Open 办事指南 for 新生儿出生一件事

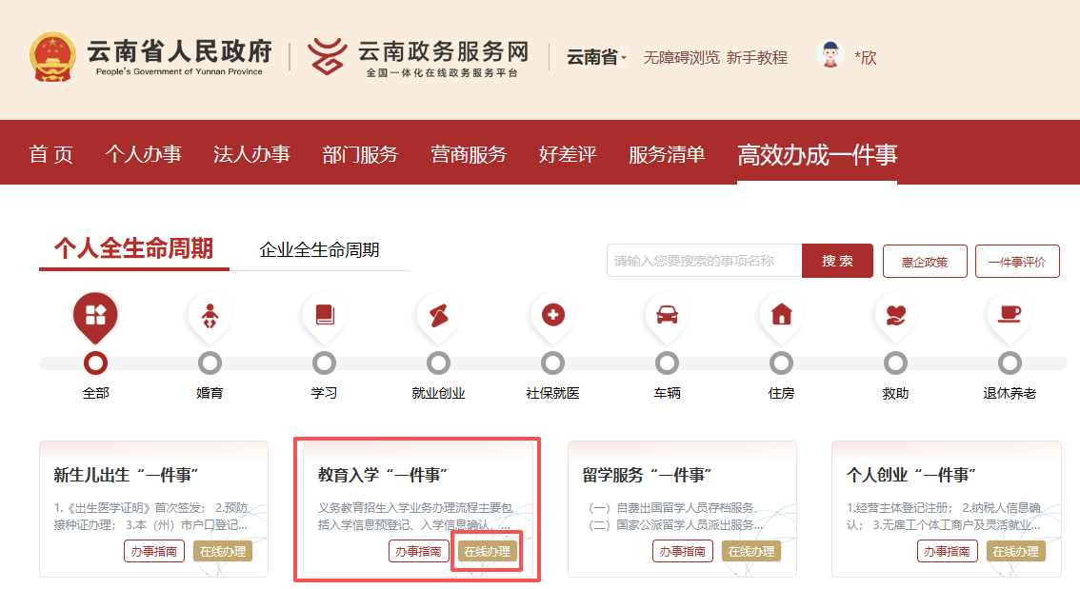click(x=153, y=552)
